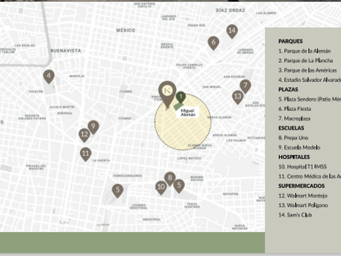
Task: Select green map pin number 1
Action: coord(180,97)
